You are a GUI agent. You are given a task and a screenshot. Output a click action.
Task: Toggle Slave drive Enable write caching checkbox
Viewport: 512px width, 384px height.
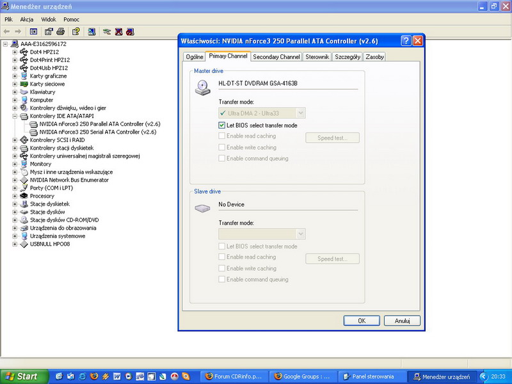221,268
